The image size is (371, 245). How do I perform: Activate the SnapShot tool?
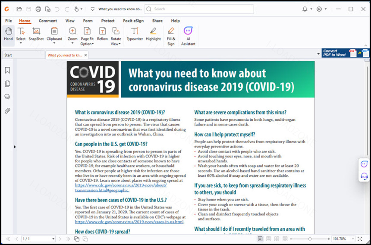click(36, 34)
